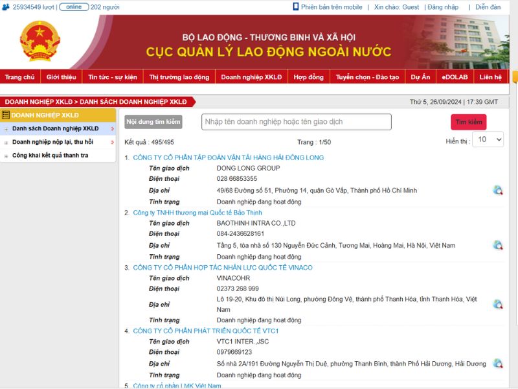
Task: Expand Doanh nghiệp nộp lại, thu hồi arrow
Action: pos(112,142)
